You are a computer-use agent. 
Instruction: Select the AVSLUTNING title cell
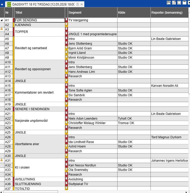click(x=40, y=179)
